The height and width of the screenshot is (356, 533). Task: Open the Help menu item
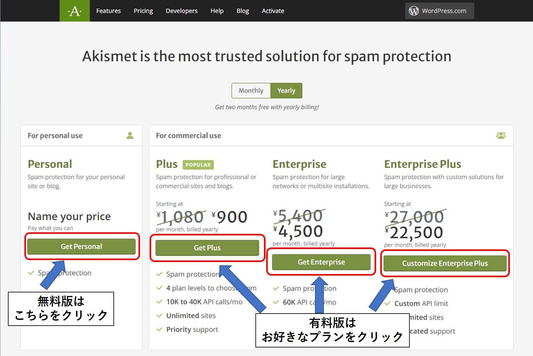tap(217, 11)
